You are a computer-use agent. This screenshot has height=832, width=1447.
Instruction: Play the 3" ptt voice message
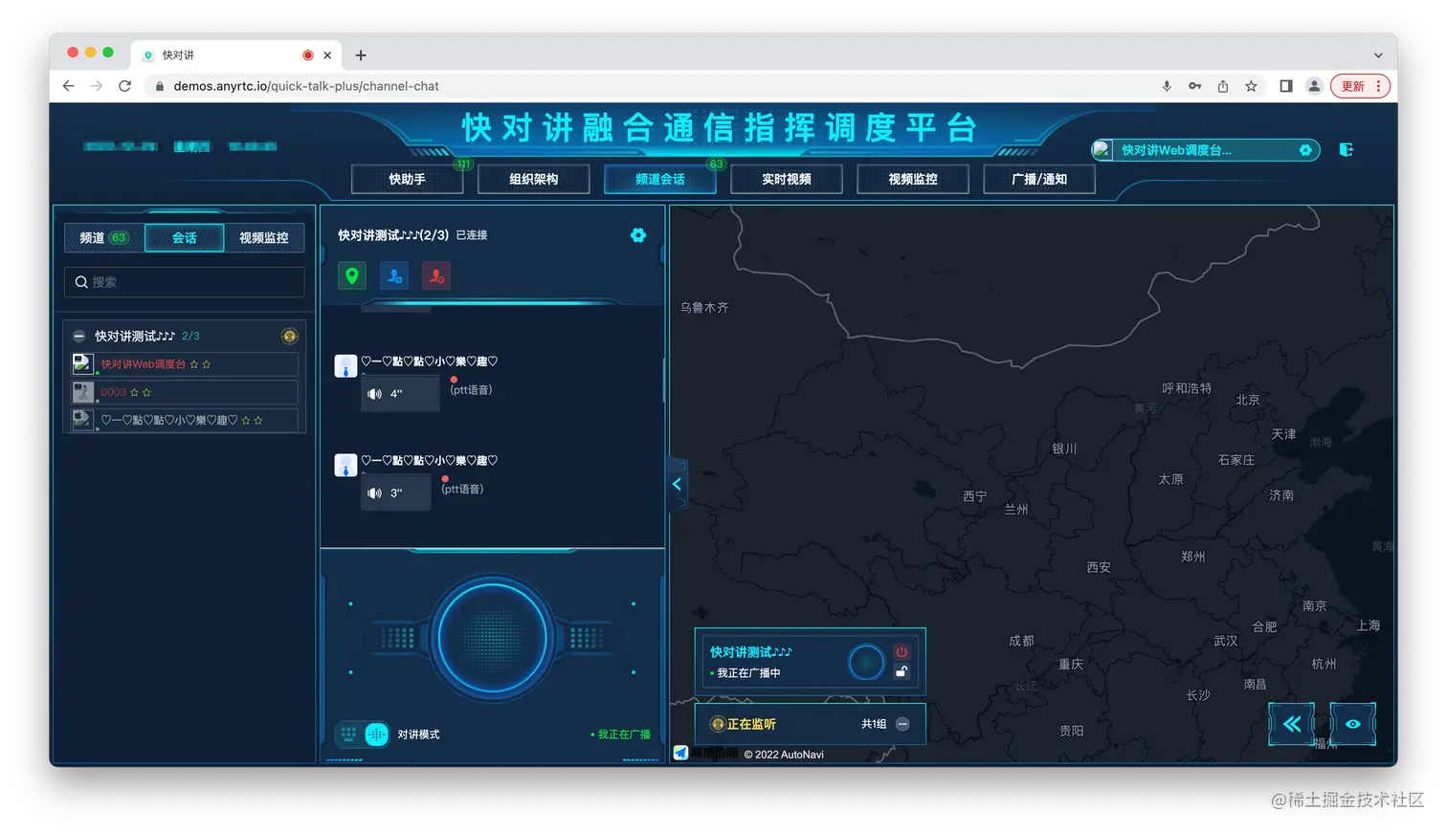tap(395, 493)
